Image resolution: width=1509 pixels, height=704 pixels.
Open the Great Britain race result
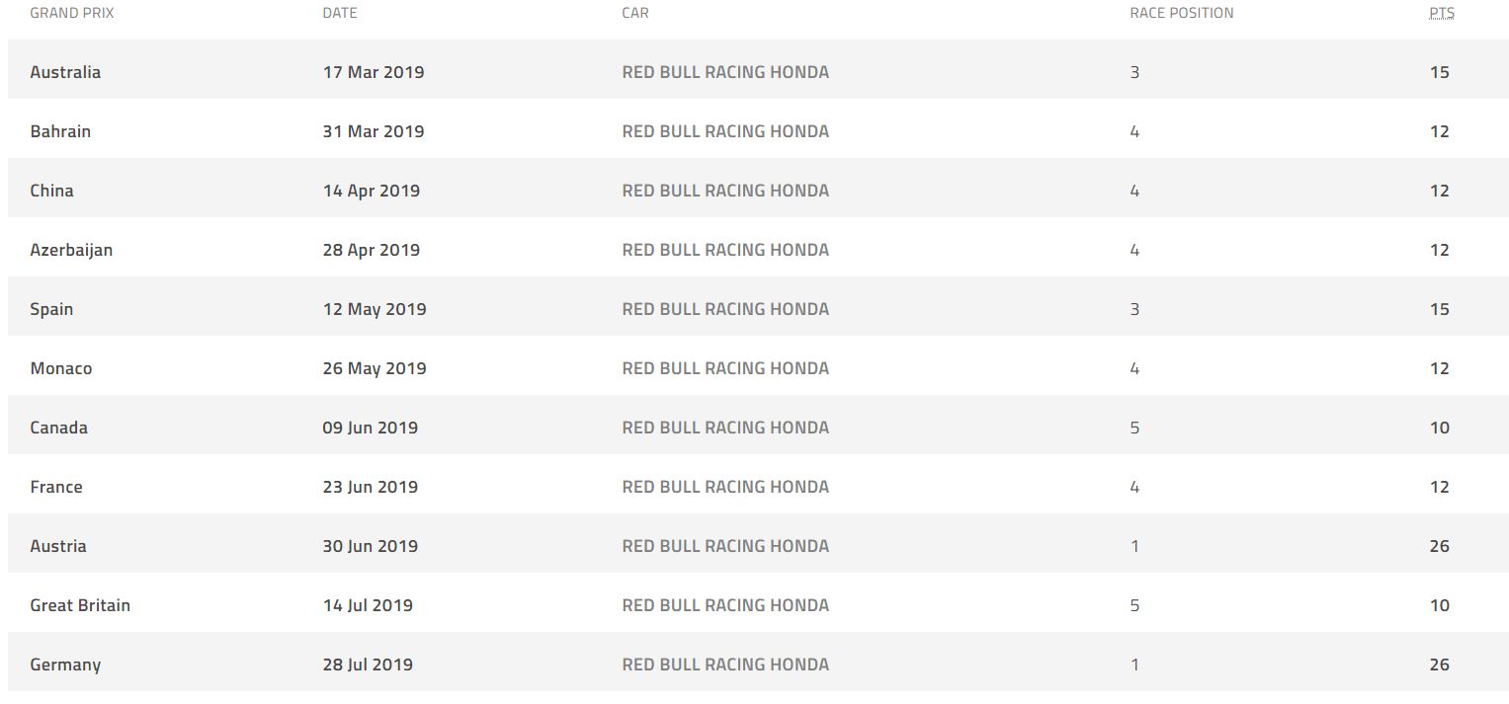(80, 605)
